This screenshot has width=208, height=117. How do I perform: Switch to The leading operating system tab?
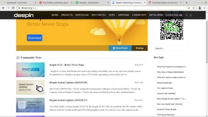(x=56, y=3)
